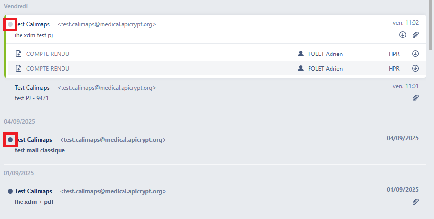Click the document icon of the second COMPTE RENDU
The height and width of the screenshot is (219, 434).
tap(19, 69)
